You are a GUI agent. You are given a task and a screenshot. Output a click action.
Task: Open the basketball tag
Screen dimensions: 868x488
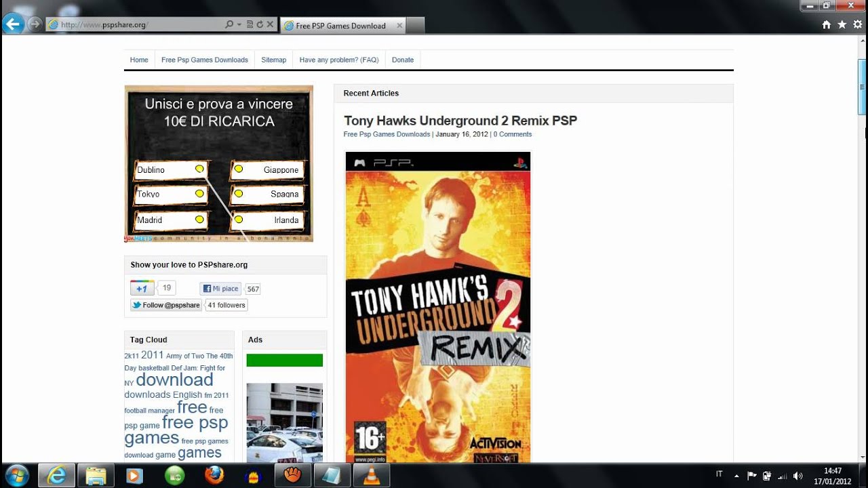[154, 368]
